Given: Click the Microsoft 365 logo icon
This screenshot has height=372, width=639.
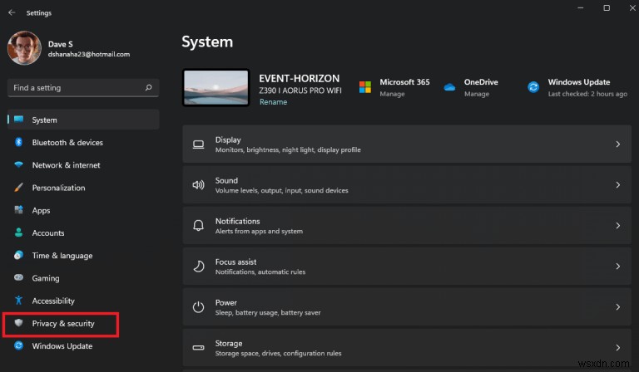Looking at the screenshot, I should tap(364, 87).
